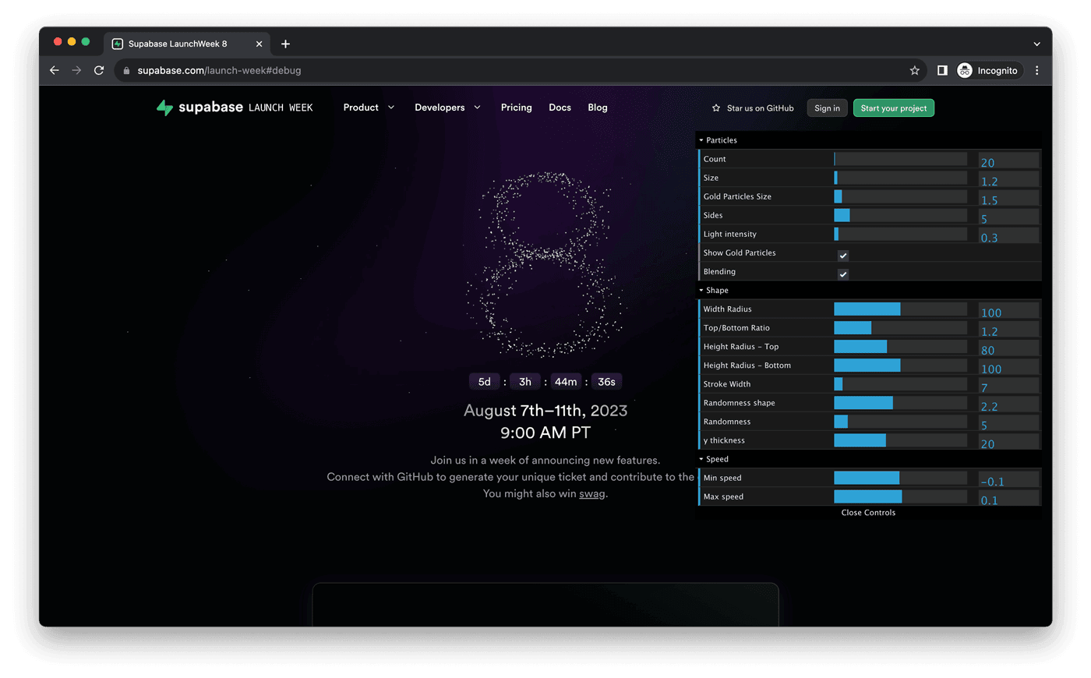Disable the Blending checkbox

click(842, 274)
